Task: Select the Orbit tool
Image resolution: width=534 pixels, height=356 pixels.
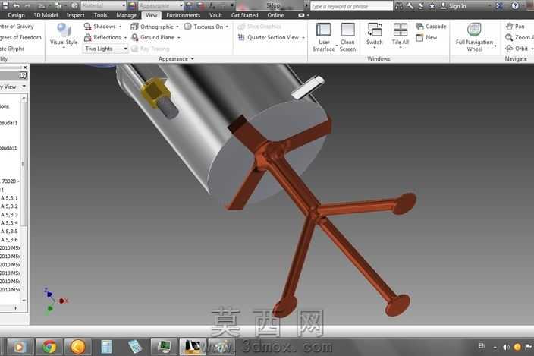Action: (517, 49)
